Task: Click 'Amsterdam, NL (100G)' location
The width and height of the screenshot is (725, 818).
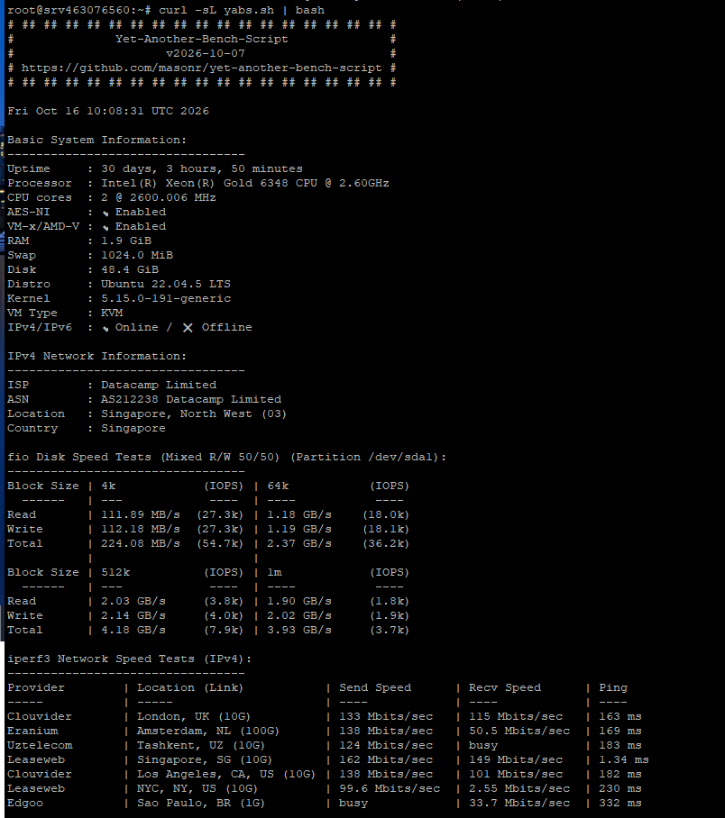Action: coord(208,731)
